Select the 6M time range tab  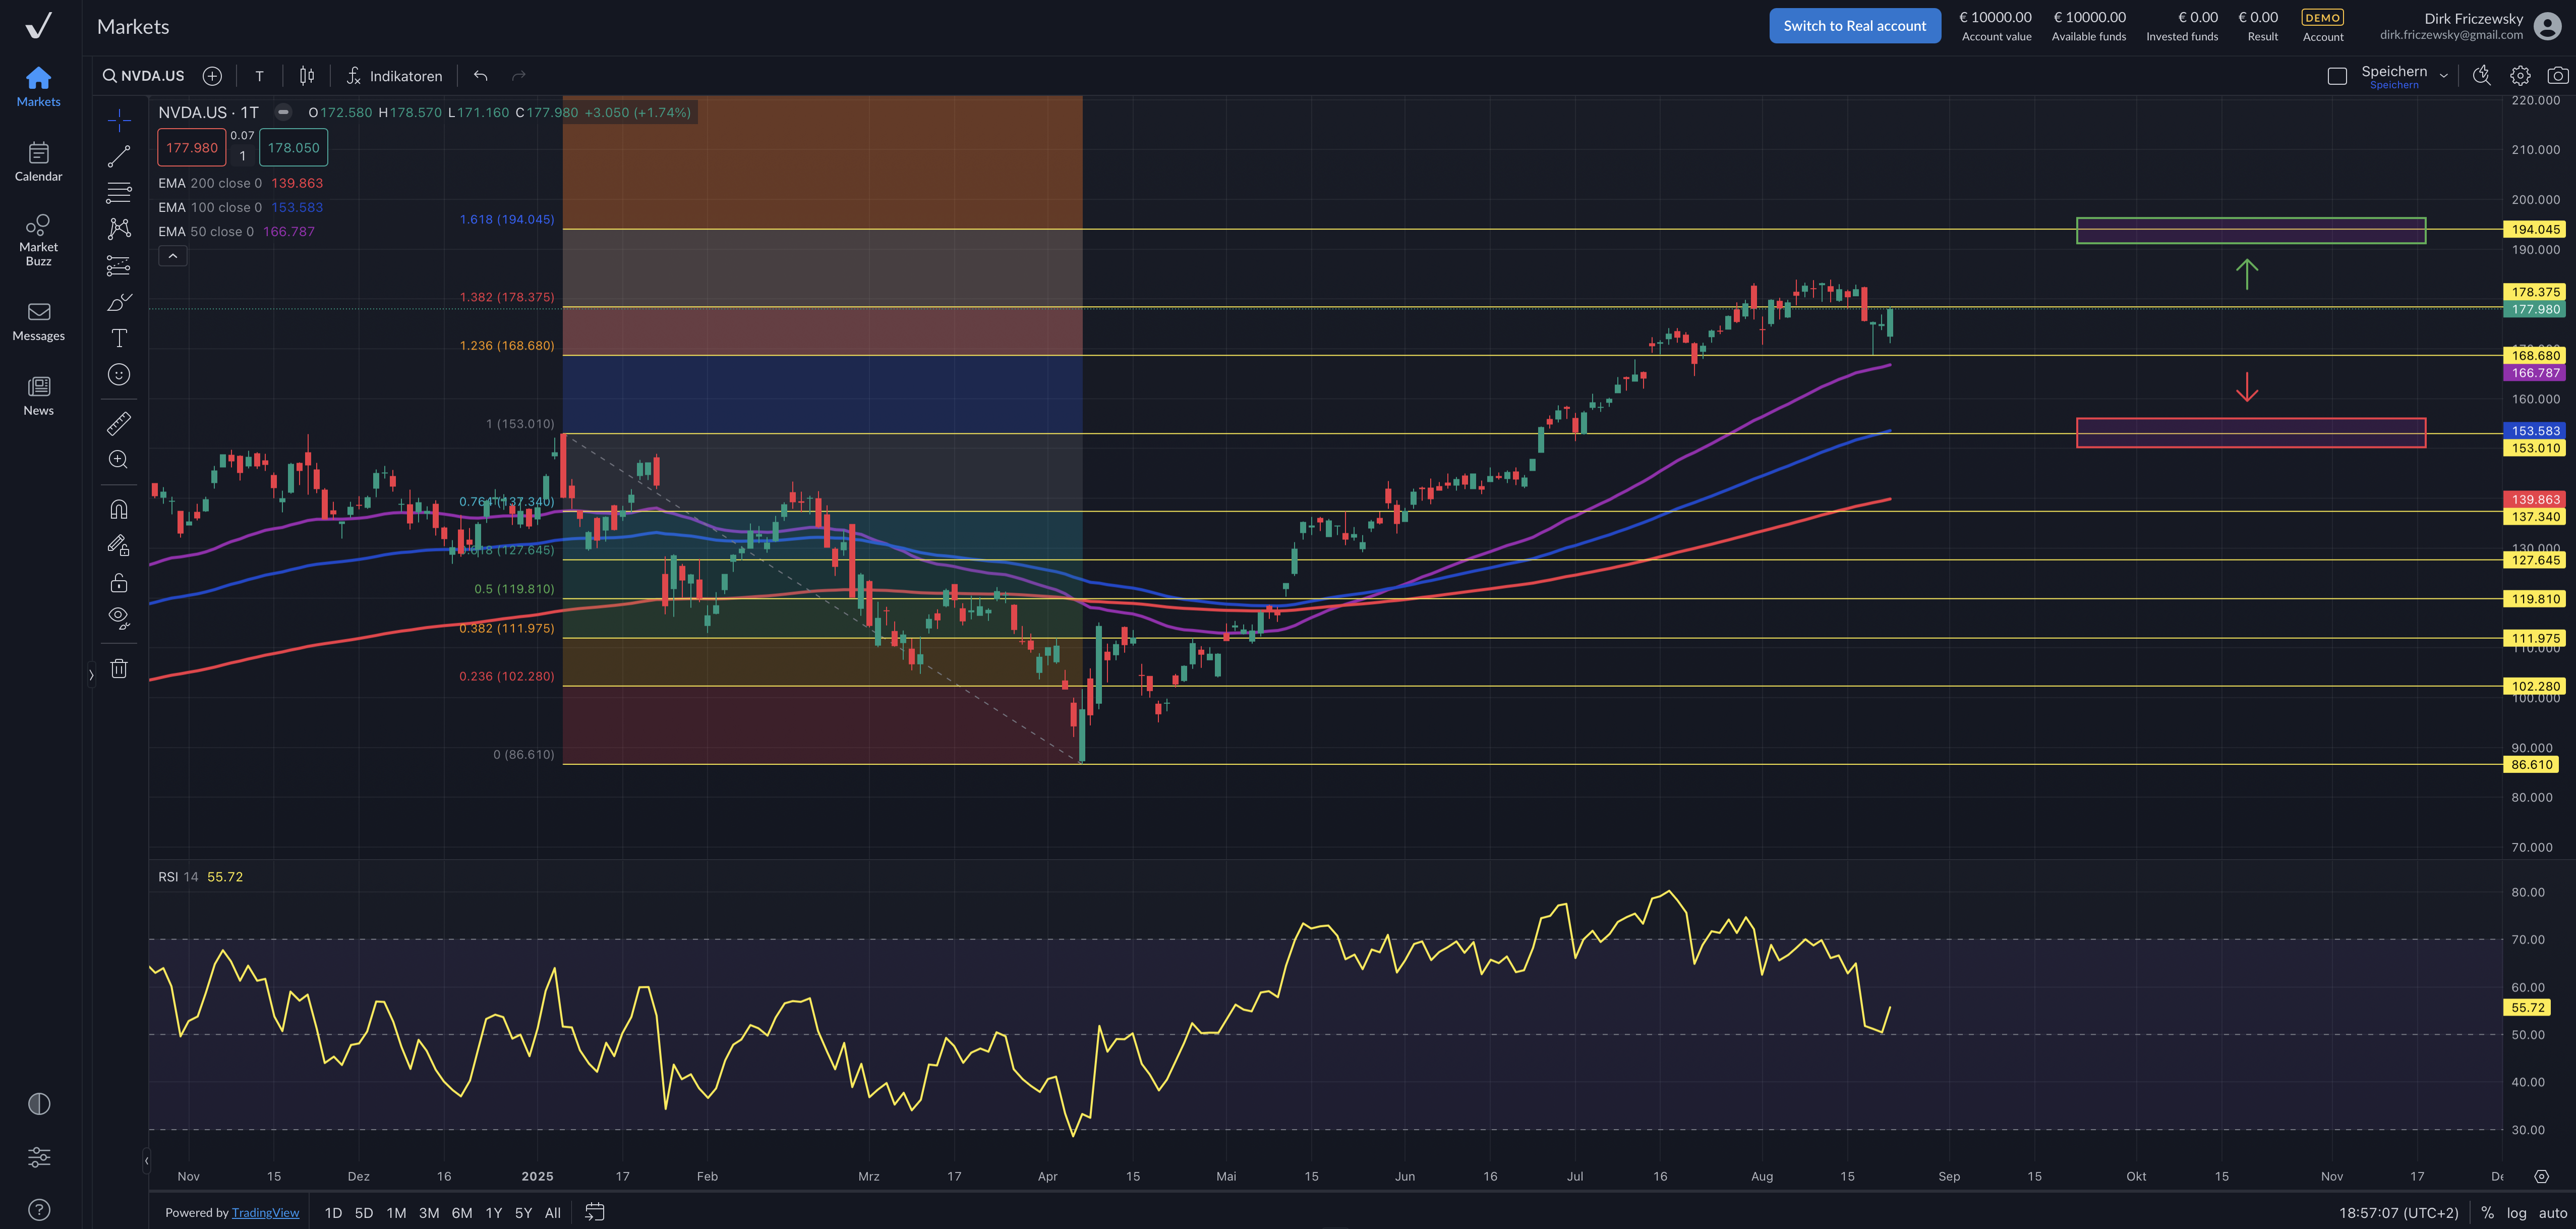pos(461,1212)
